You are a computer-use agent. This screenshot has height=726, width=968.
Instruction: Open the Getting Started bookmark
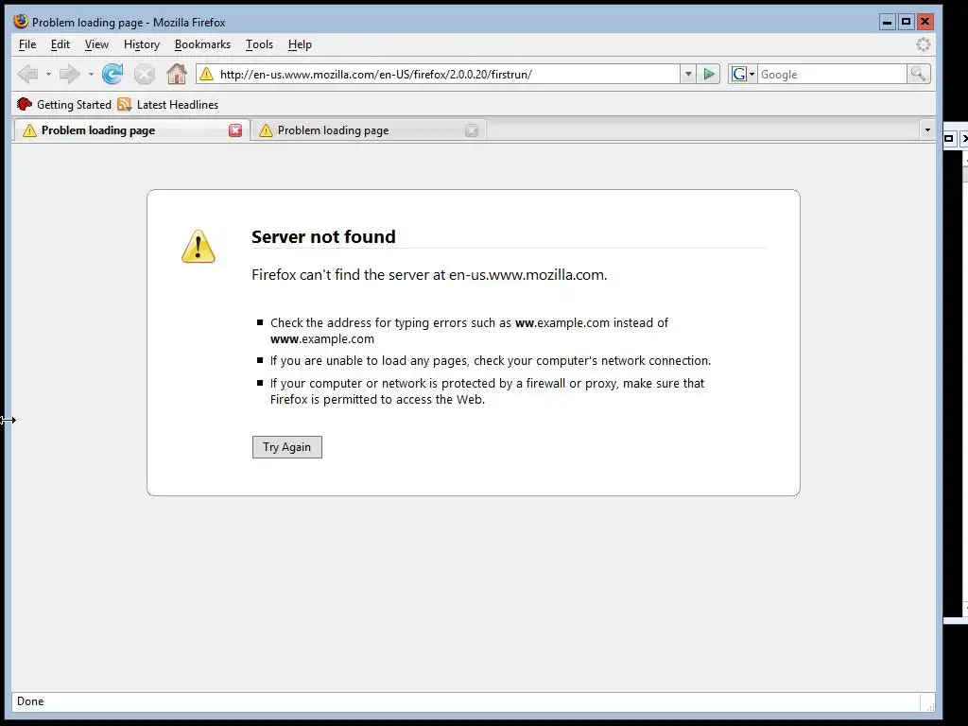[x=64, y=104]
